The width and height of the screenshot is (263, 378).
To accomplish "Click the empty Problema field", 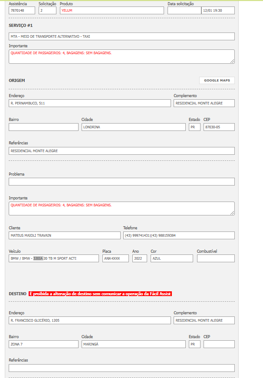I will 122,182.
